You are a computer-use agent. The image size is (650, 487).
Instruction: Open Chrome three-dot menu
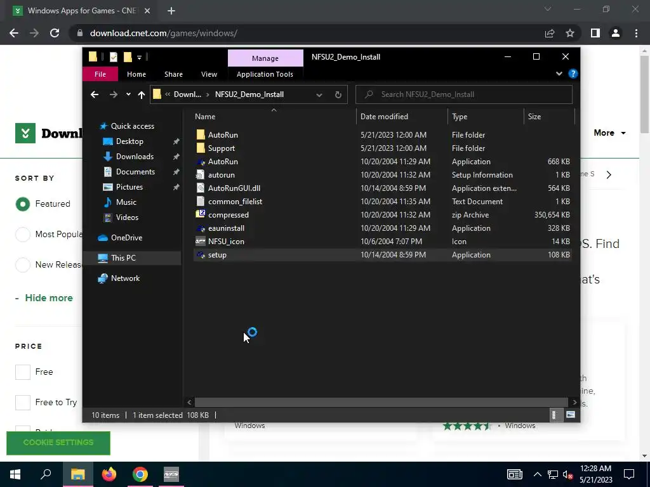[636, 33]
